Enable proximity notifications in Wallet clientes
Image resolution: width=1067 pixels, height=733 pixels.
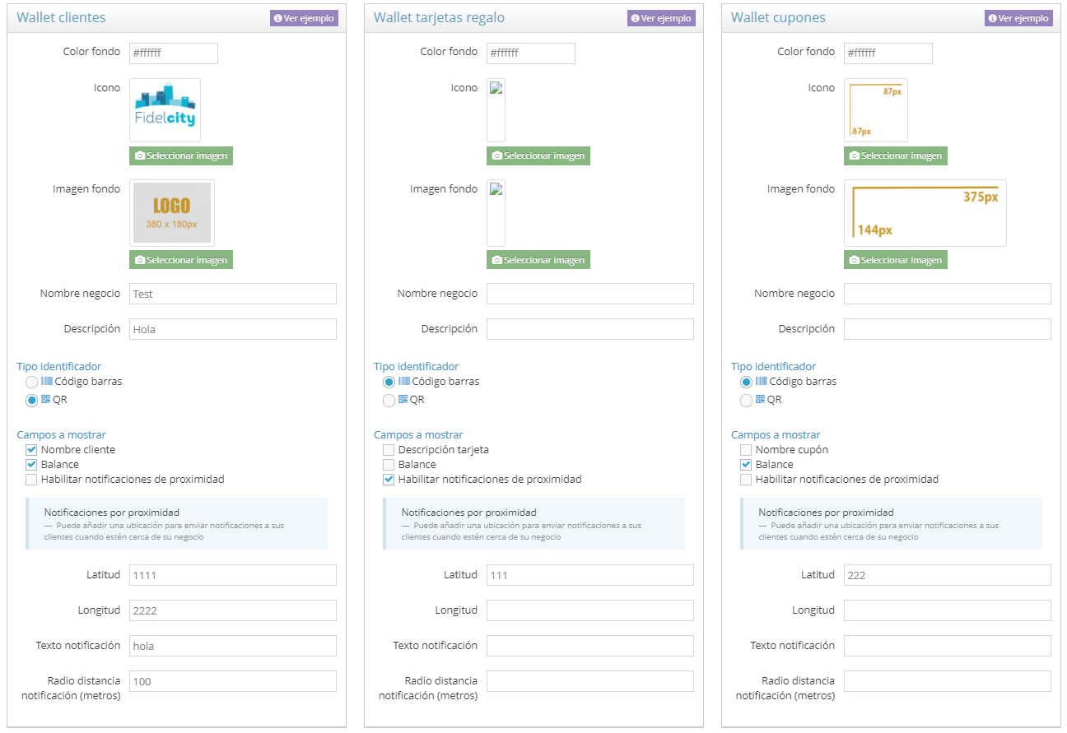point(32,480)
